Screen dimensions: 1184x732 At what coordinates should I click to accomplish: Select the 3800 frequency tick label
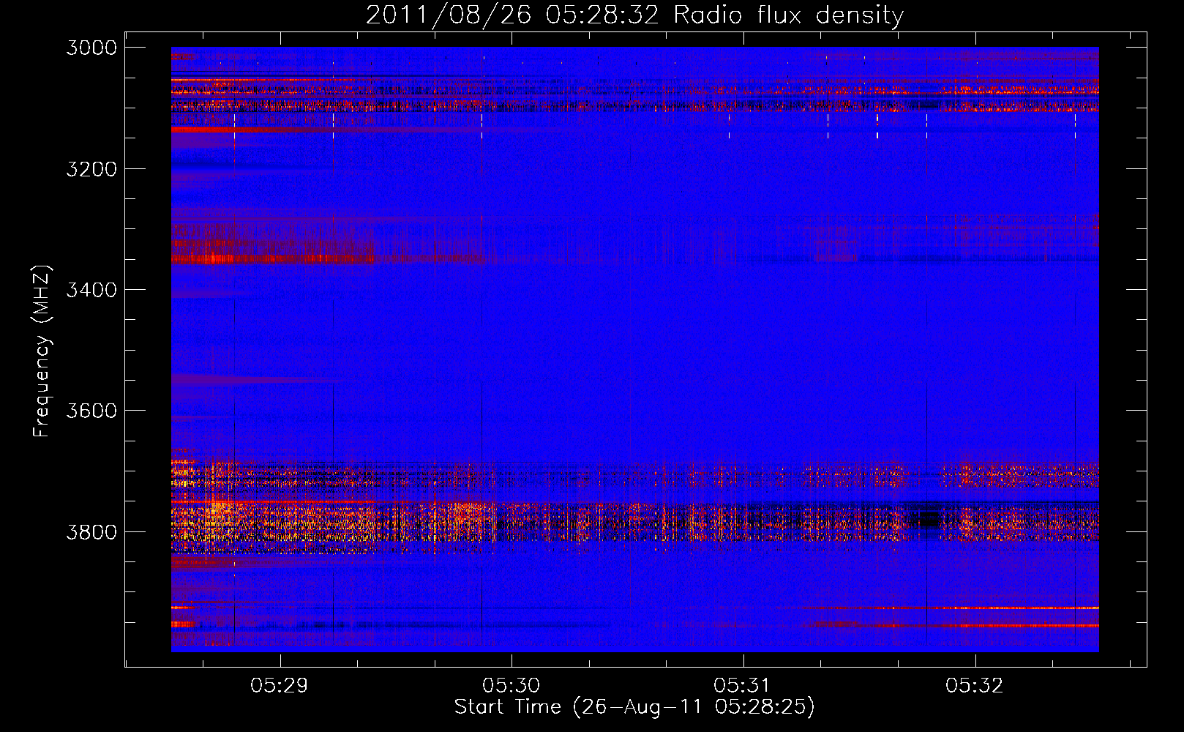point(91,531)
